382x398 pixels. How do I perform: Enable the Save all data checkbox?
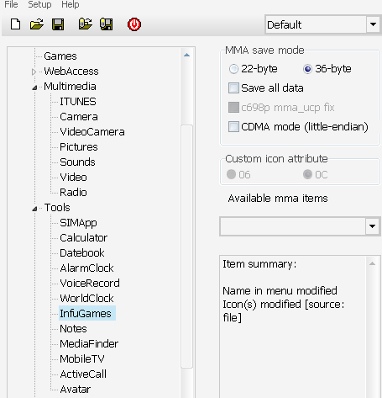[x=233, y=88]
